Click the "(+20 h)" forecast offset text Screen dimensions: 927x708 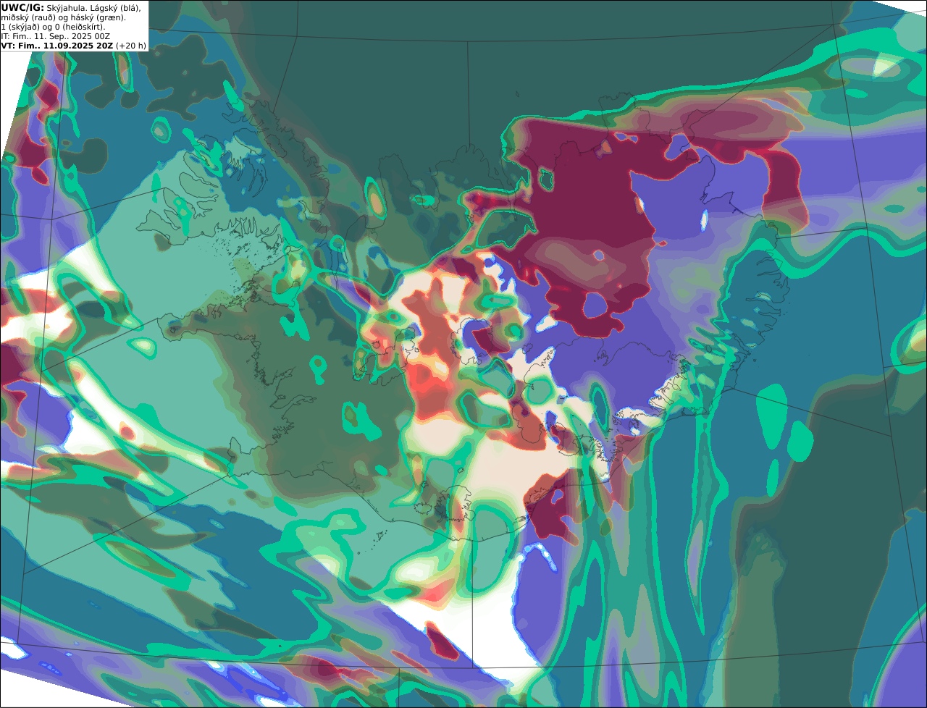131,45
